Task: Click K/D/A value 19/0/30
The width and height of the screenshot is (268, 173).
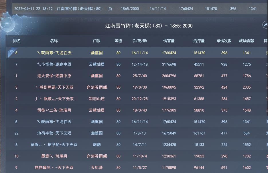Action: (140, 87)
